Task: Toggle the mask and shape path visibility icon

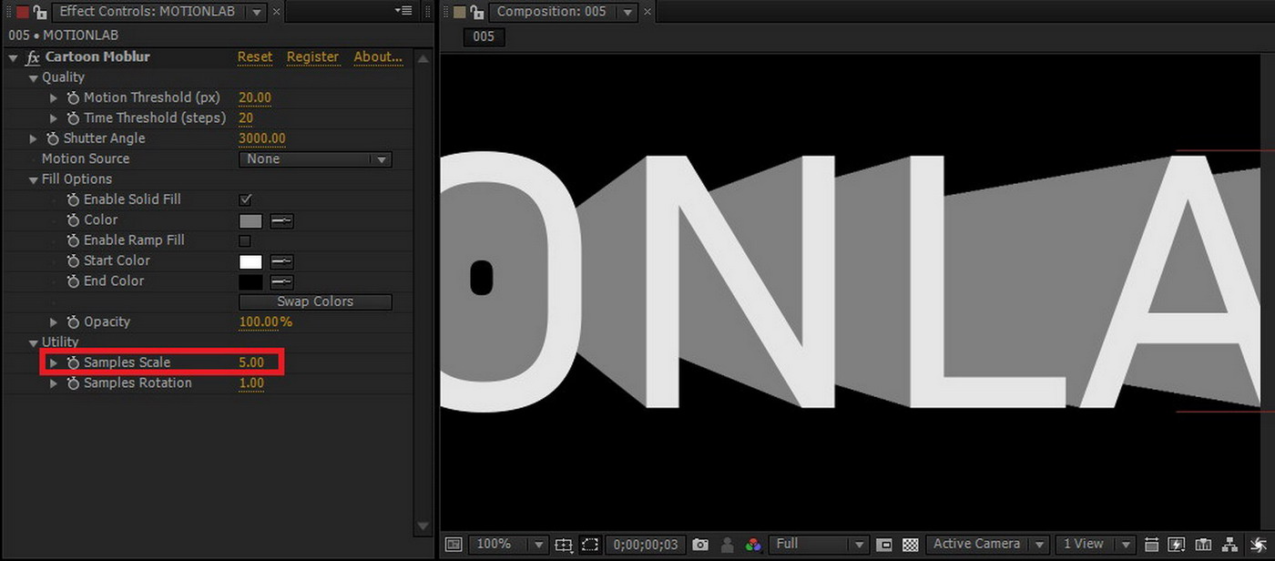Action: [x=590, y=545]
